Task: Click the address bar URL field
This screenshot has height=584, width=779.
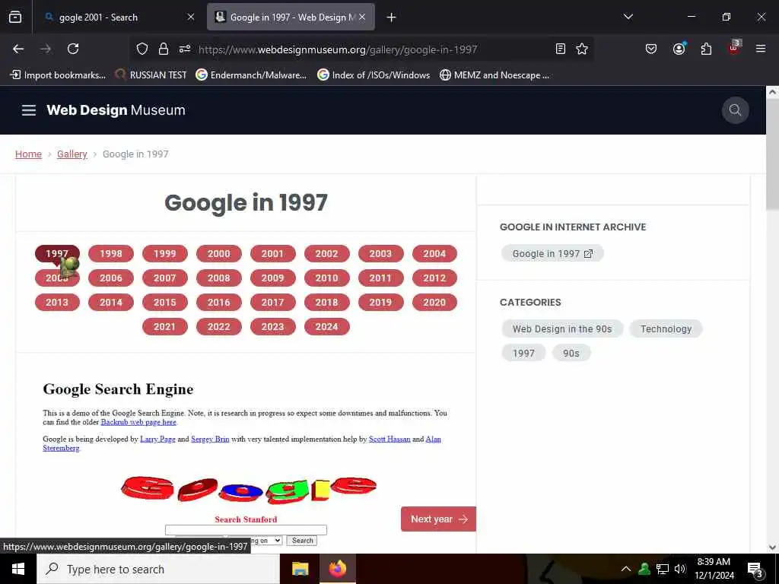Action: [x=338, y=49]
